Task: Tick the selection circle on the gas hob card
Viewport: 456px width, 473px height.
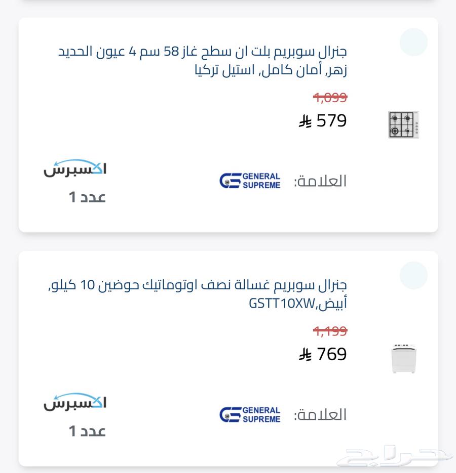Action: pos(413,42)
